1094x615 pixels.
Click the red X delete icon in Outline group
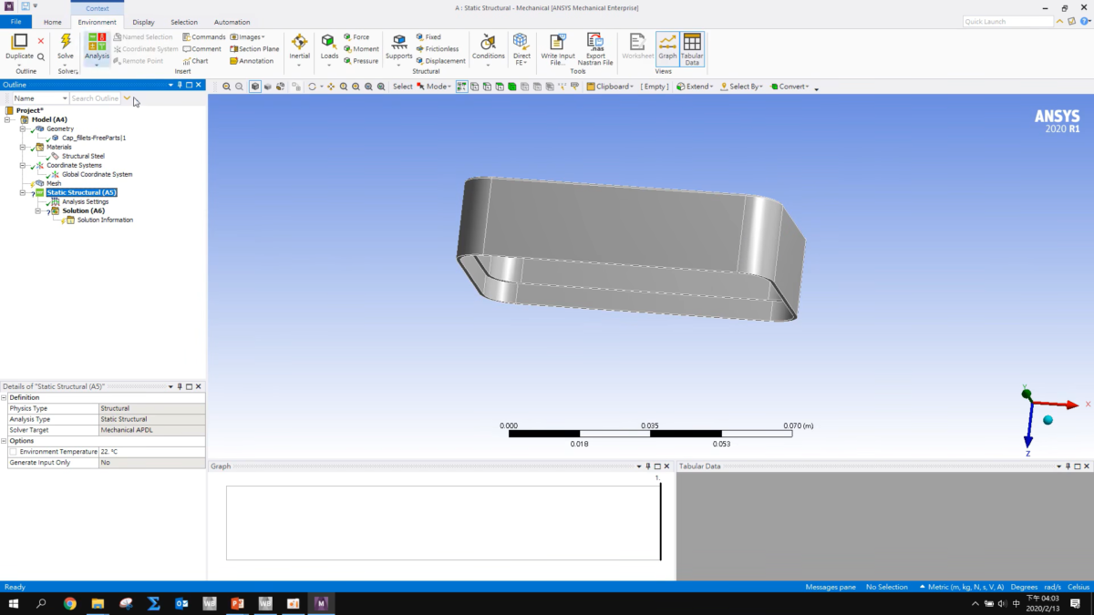(x=41, y=41)
